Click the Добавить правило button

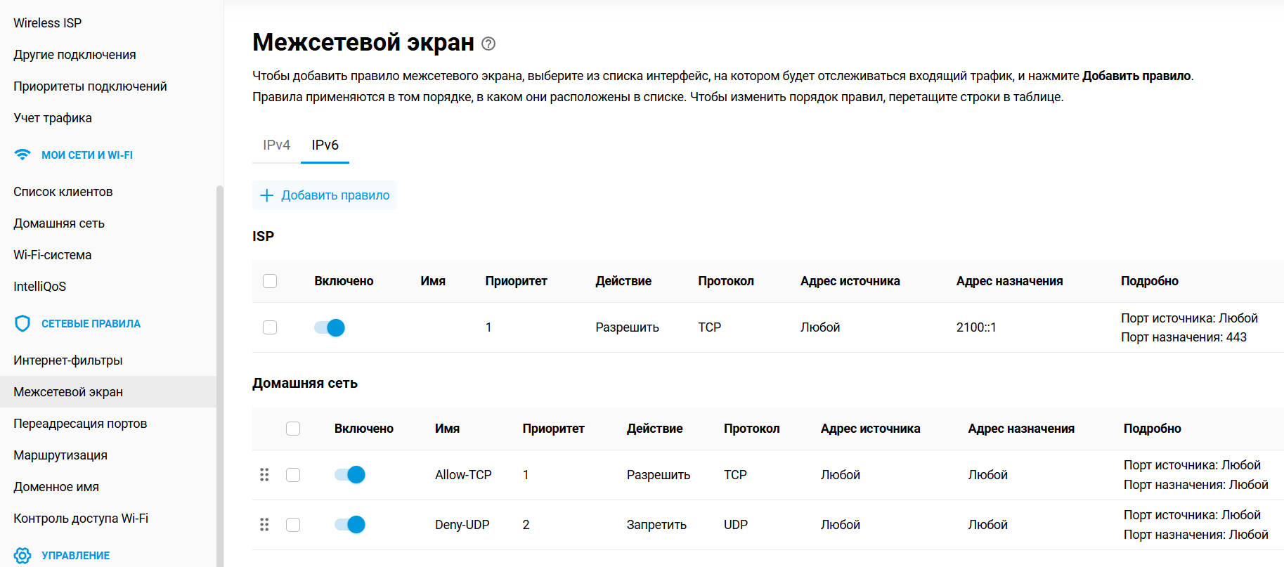324,195
